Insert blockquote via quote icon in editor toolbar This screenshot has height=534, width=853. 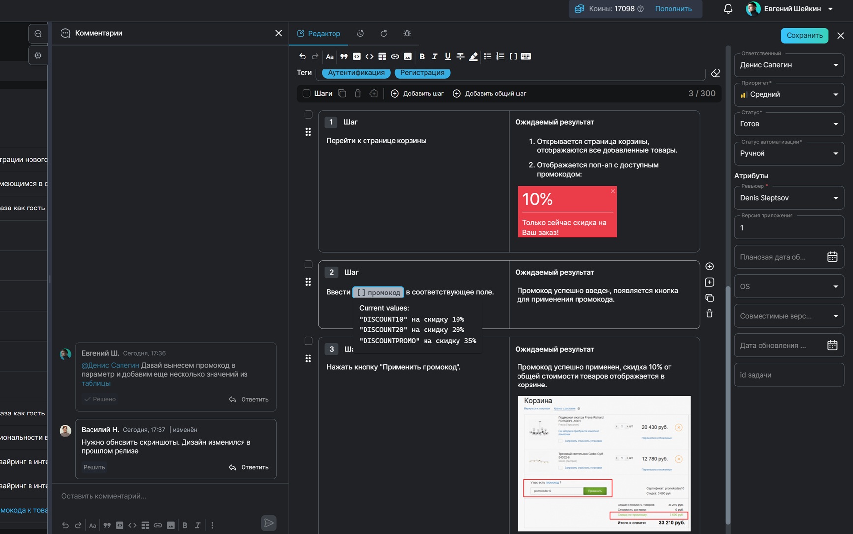click(x=344, y=56)
